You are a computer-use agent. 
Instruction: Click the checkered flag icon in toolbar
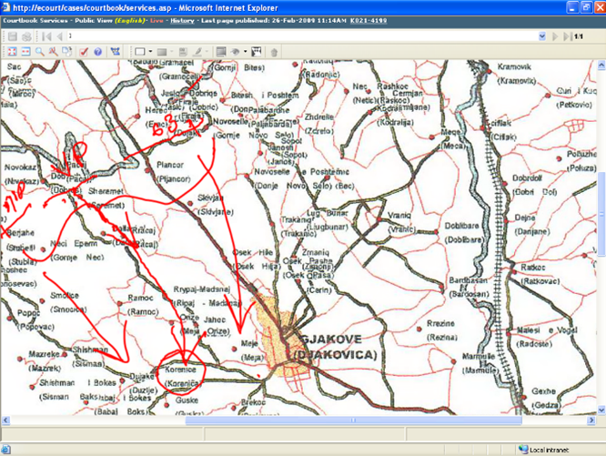[x=257, y=52]
